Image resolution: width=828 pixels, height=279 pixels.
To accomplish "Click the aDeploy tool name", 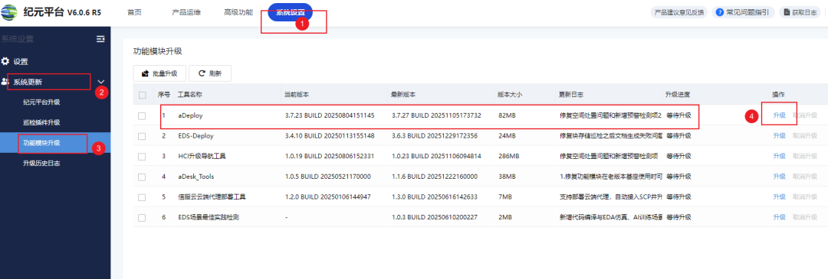I will tap(190, 116).
